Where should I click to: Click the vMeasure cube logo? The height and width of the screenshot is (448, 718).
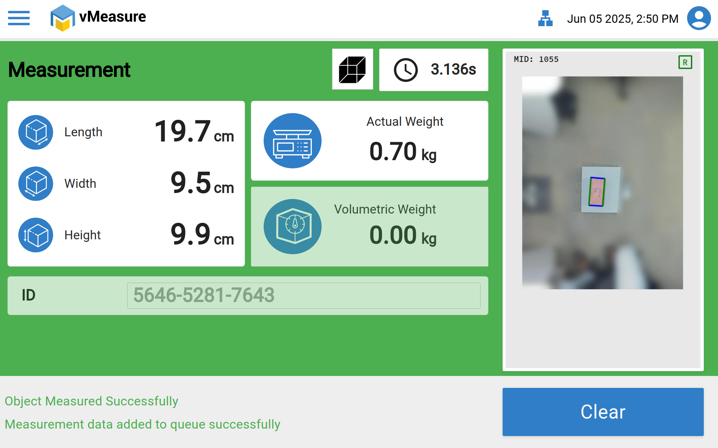(x=62, y=18)
